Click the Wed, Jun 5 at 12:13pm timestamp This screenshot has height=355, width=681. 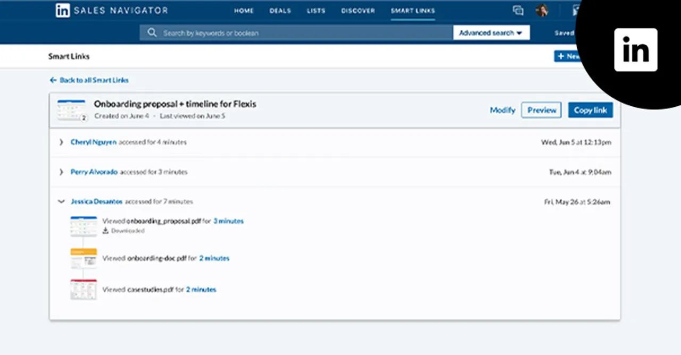point(576,142)
